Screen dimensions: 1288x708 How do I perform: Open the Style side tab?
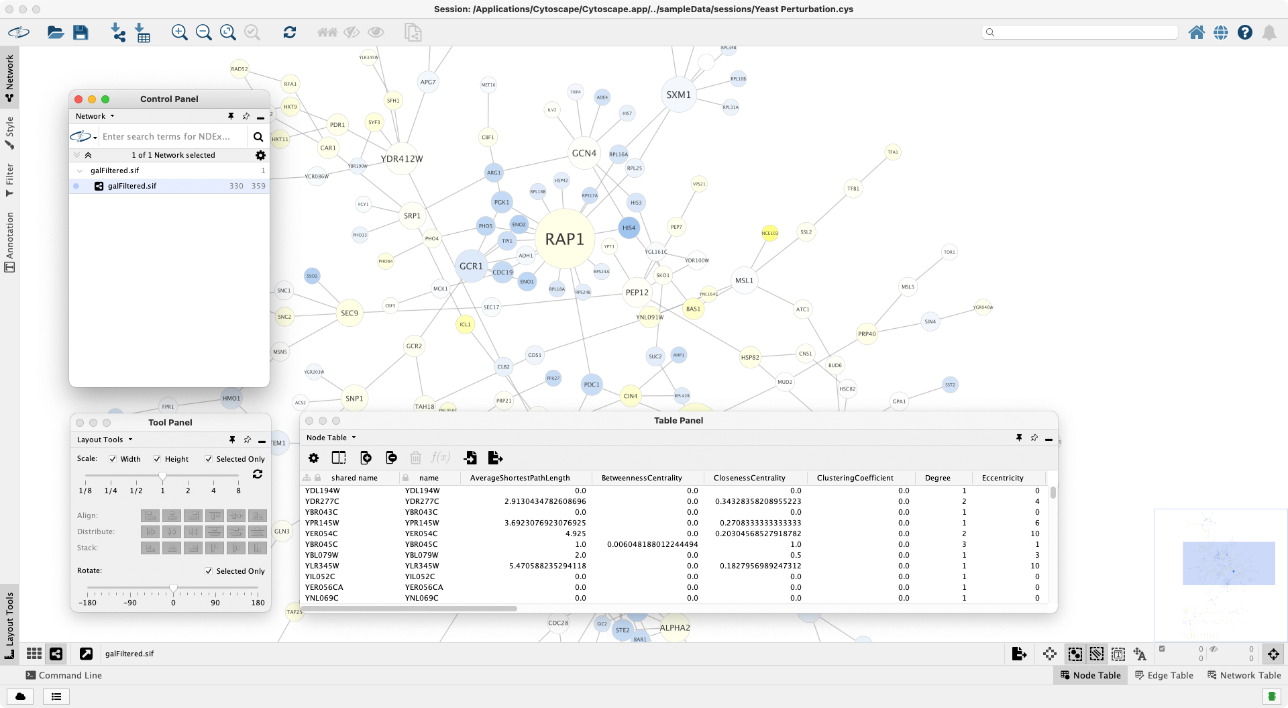point(9,132)
